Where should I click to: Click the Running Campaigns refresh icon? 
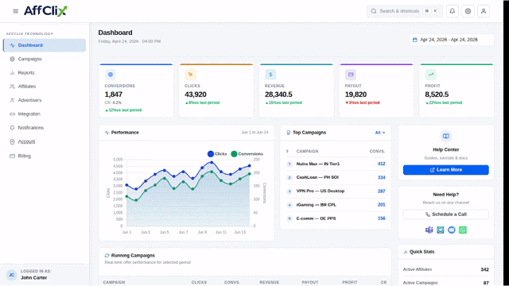107,256
